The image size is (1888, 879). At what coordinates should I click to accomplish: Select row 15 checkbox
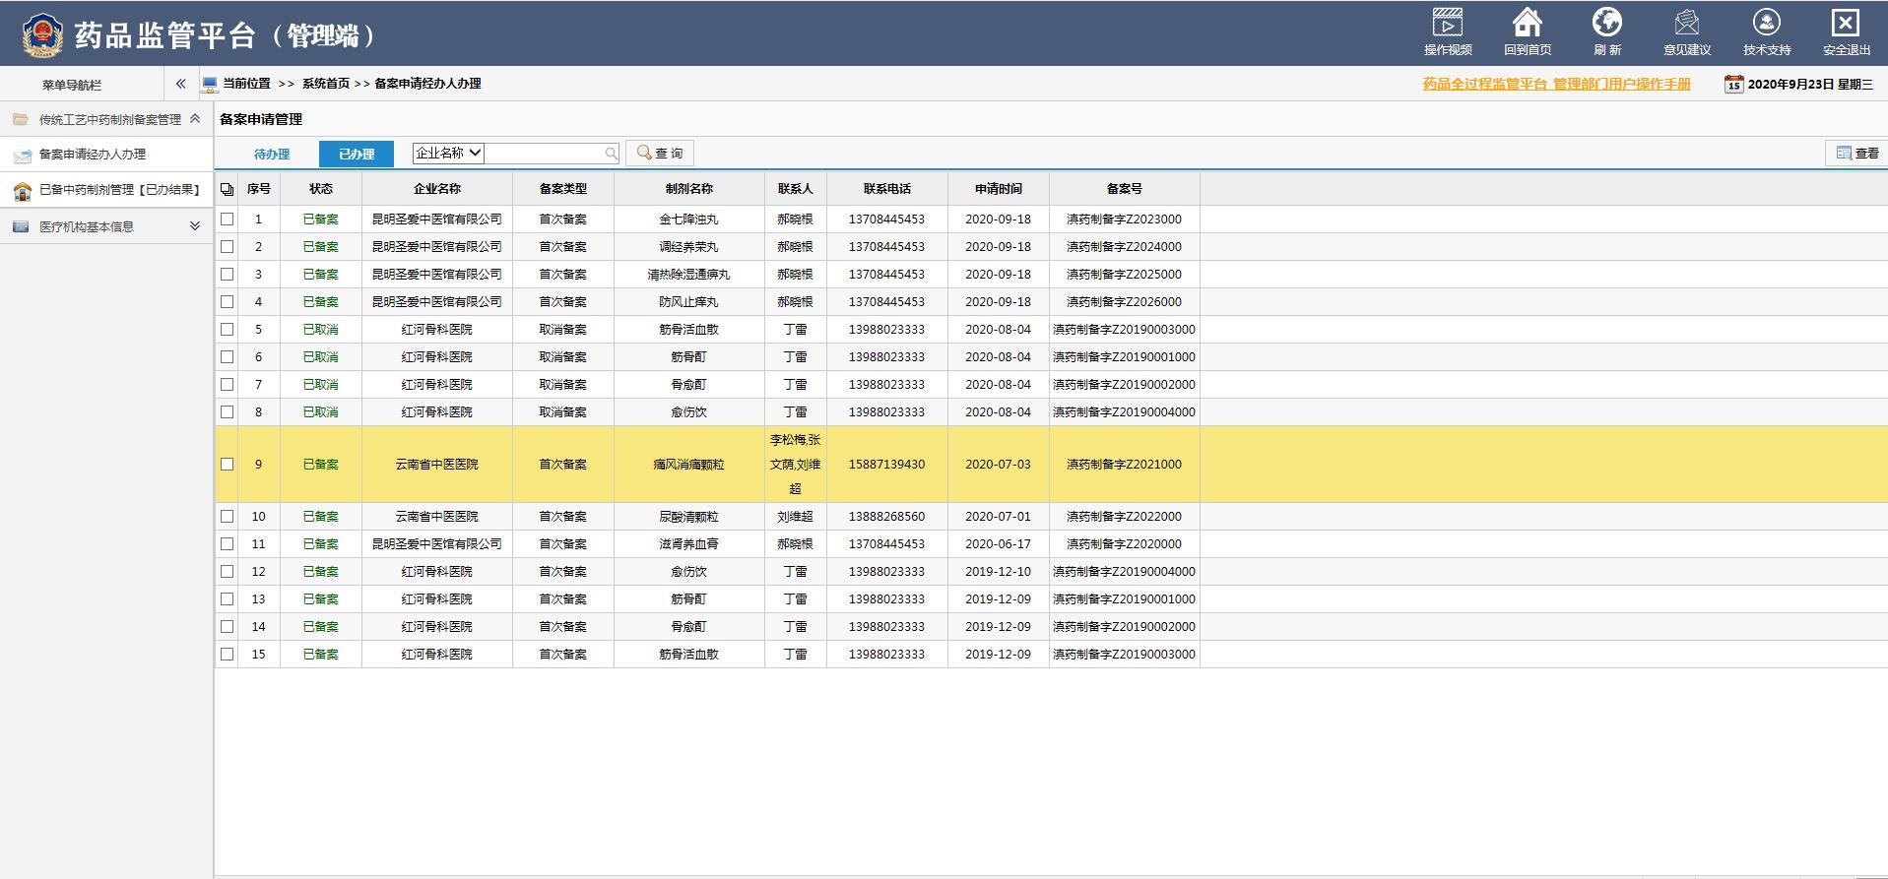tap(228, 655)
